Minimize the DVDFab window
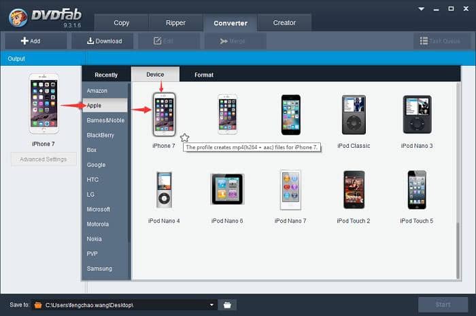This screenshot has height=316, width=476. [437, 9]
